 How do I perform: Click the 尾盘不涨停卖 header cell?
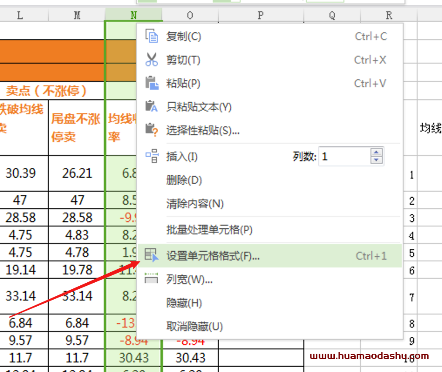(x=76, y=128)
